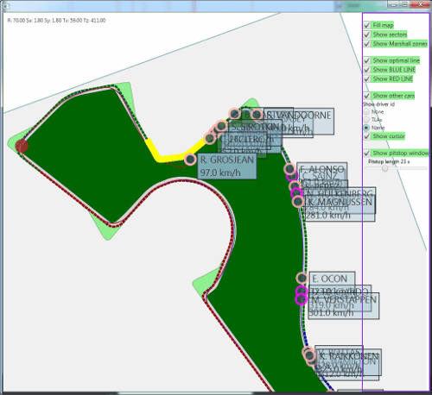This screenshot has width=432, height=395.
Task: Click the Pitstop length slider handle
Action: [x=384, y=168]
